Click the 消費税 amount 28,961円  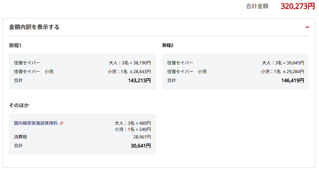(142, 137)
